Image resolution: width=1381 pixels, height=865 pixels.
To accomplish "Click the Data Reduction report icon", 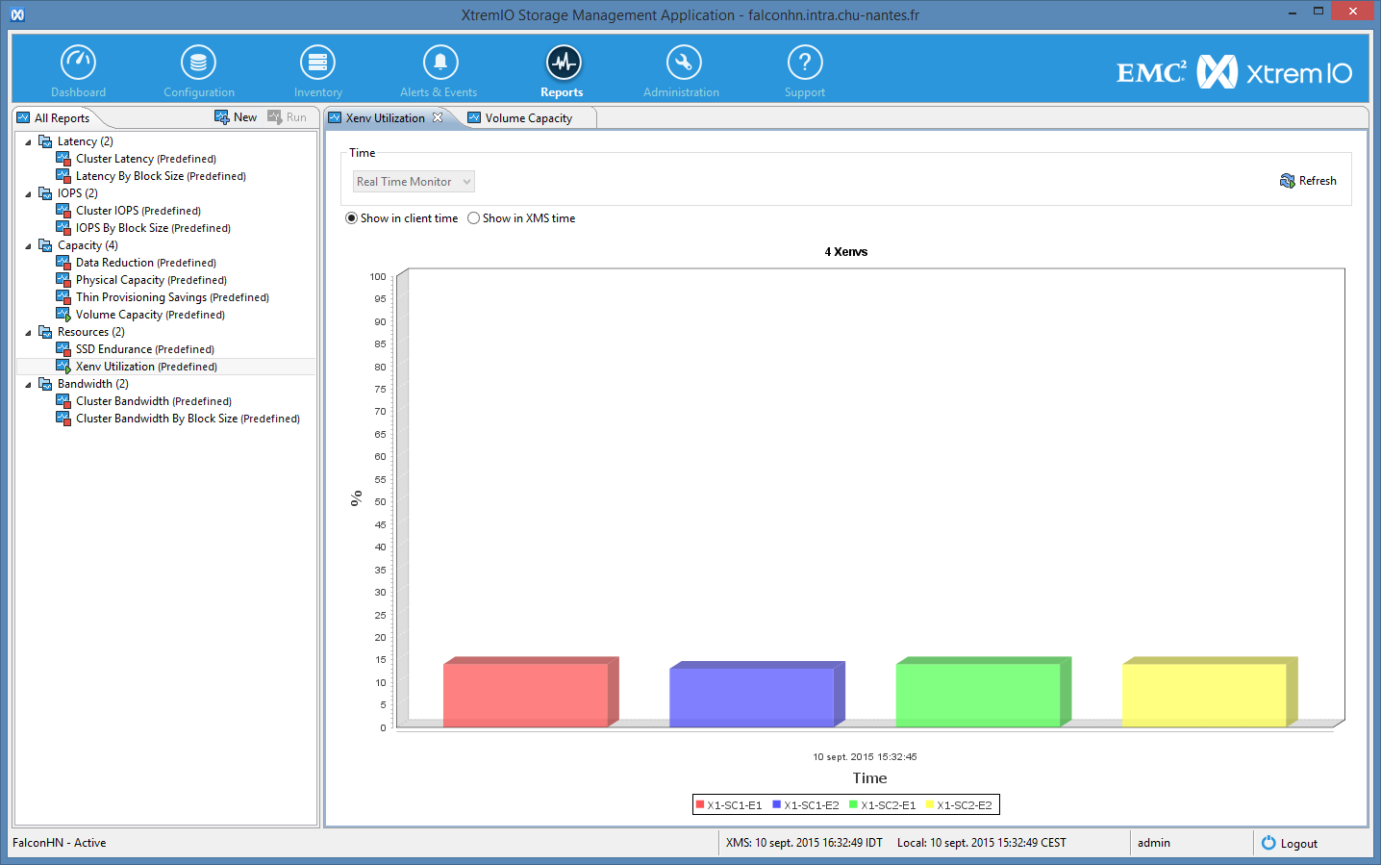I will [x=63, y=263].
